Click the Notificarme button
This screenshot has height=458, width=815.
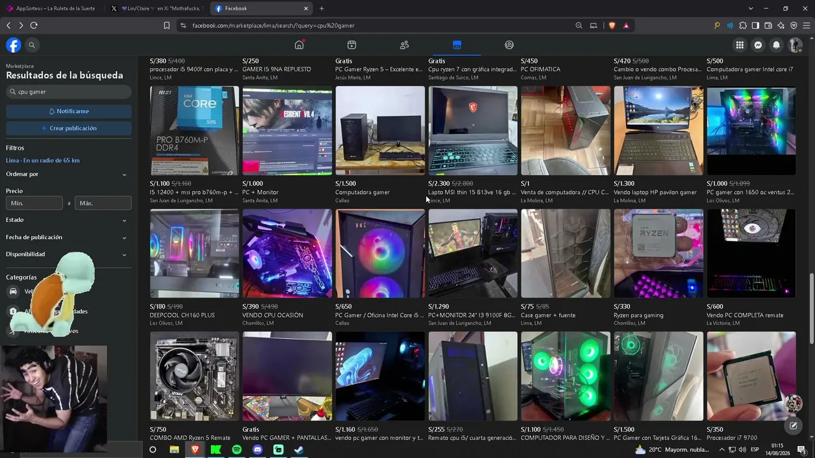tap(69, 111)
